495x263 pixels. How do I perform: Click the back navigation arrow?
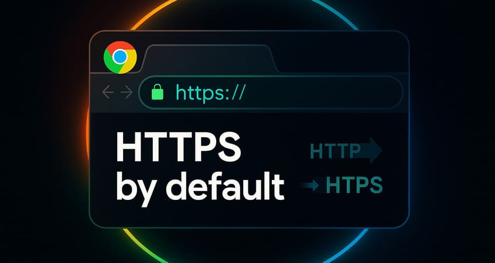point(108,92)
